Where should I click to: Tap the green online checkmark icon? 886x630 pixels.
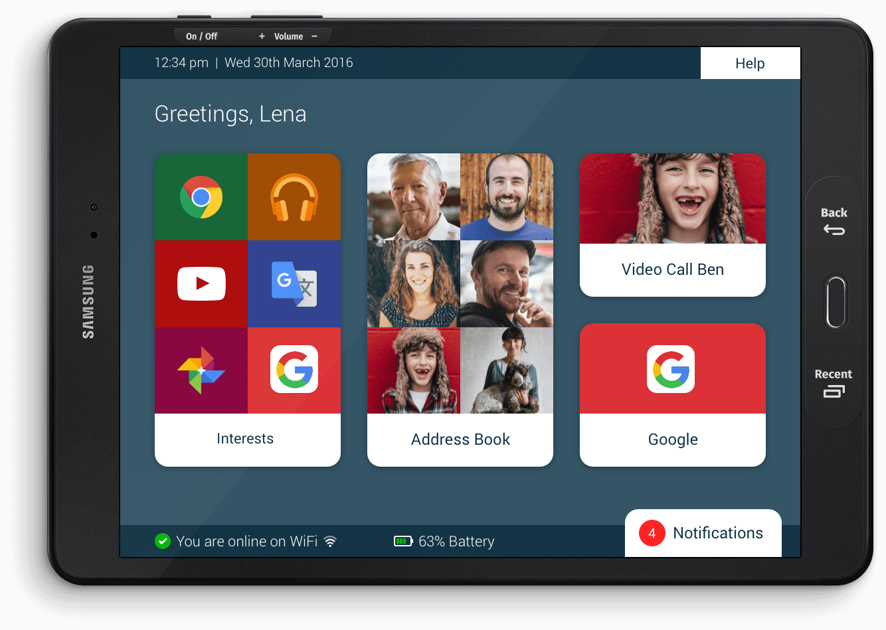point(163,541)
